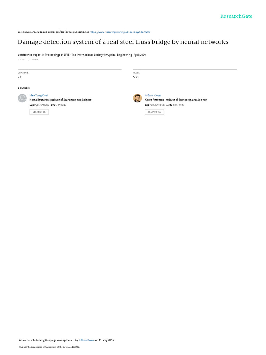Click Il-Bum Kwon's 1,333 citations count
This screenshot has width=266, height=355.
[x=175, y=105]
